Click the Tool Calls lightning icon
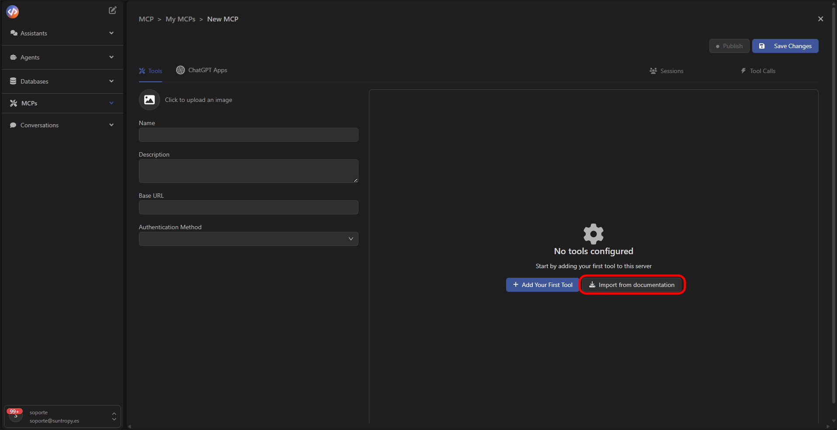Image resolution: width=837 pixels, height=430 pixels. pyautogui.click(x=743, y=70)
